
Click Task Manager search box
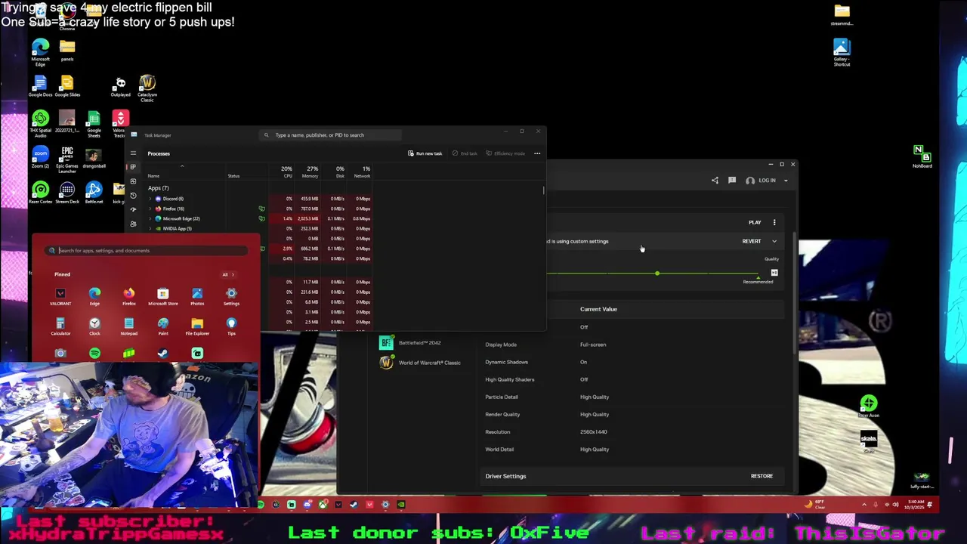[x=330, y=135]
